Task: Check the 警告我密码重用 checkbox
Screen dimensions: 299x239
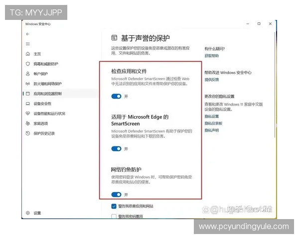Action: [x=114, y=216]
